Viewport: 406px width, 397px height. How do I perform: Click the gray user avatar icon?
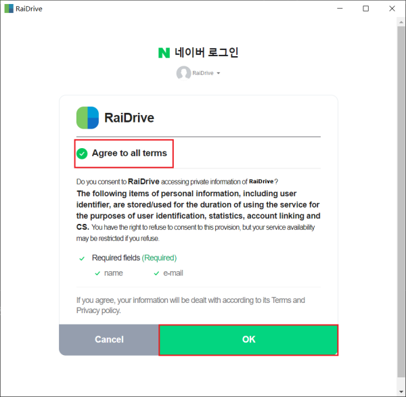tap(183, 73)
